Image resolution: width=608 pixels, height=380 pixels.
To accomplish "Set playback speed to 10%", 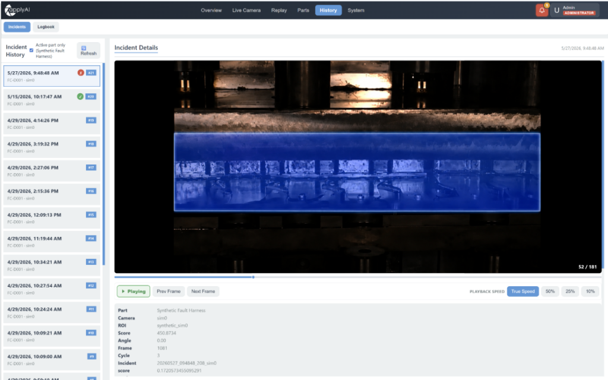I will 590,291.
